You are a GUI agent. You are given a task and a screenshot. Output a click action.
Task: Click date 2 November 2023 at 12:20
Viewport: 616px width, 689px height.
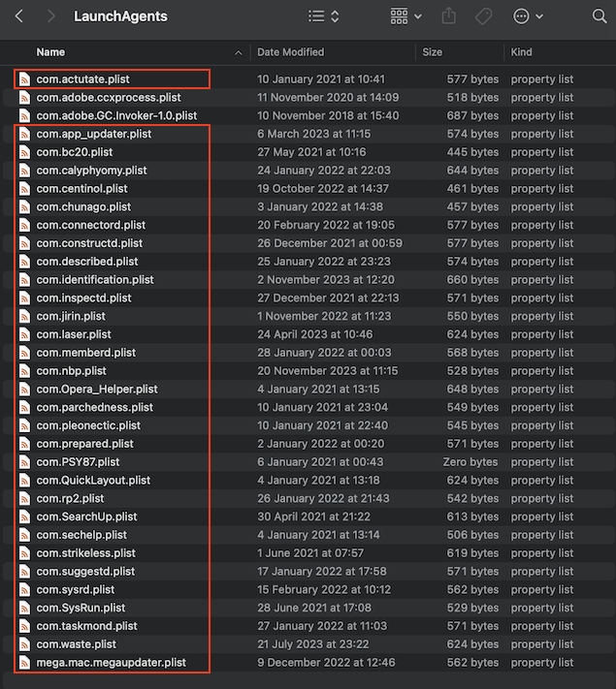pyautogui.click(x=326, y=280)
